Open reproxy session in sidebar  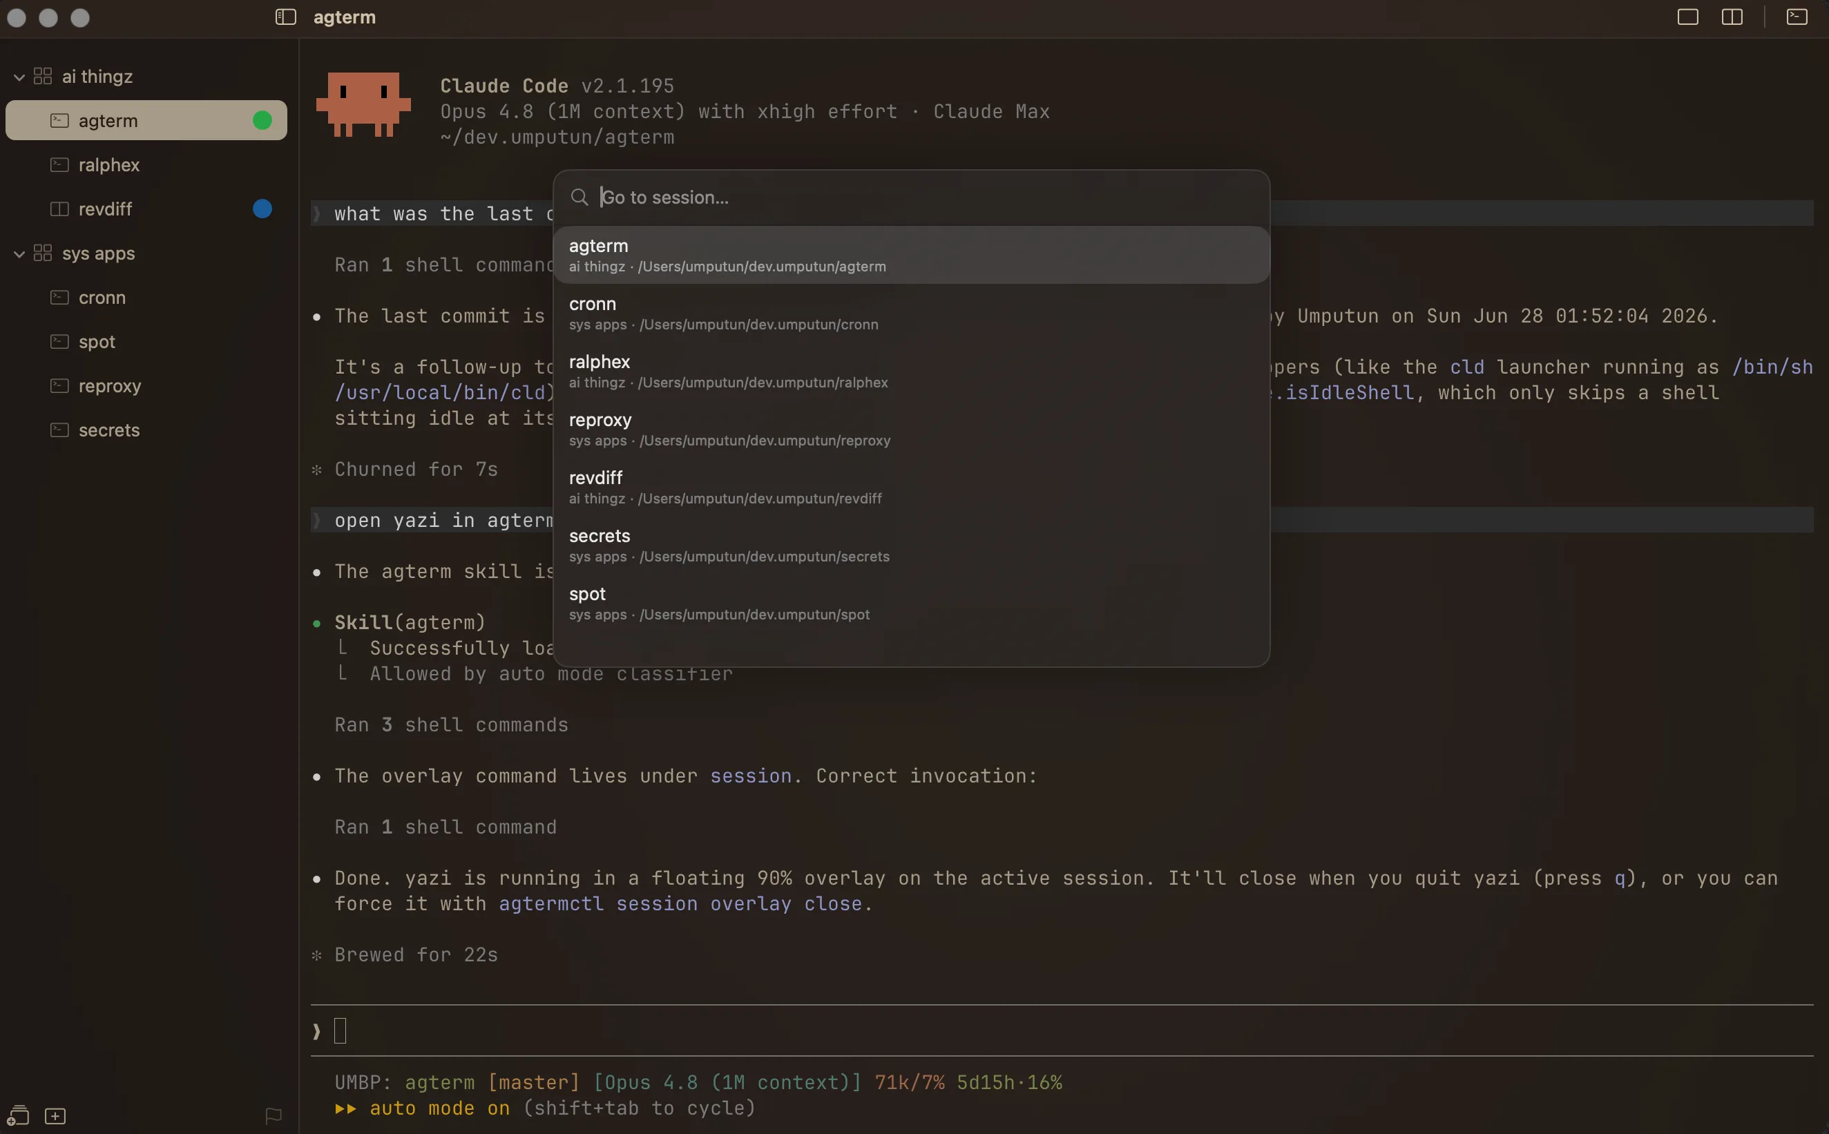click(x=146, y=385)
